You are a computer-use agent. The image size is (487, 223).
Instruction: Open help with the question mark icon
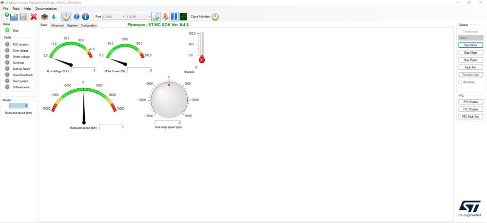click(x=77, y=17)
